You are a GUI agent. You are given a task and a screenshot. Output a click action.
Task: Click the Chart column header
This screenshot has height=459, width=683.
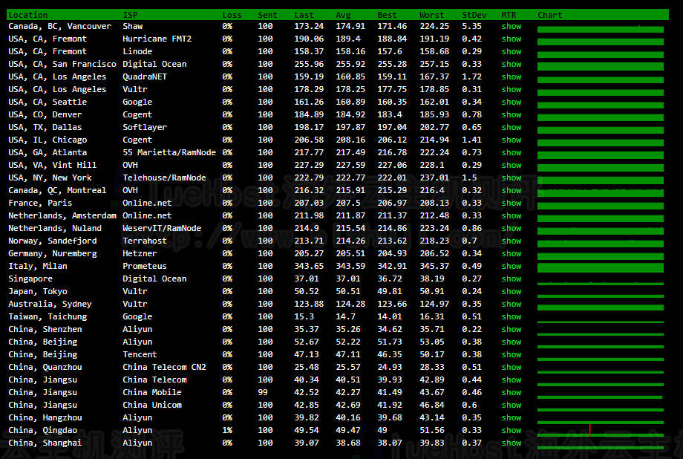(x=549, y=15)
